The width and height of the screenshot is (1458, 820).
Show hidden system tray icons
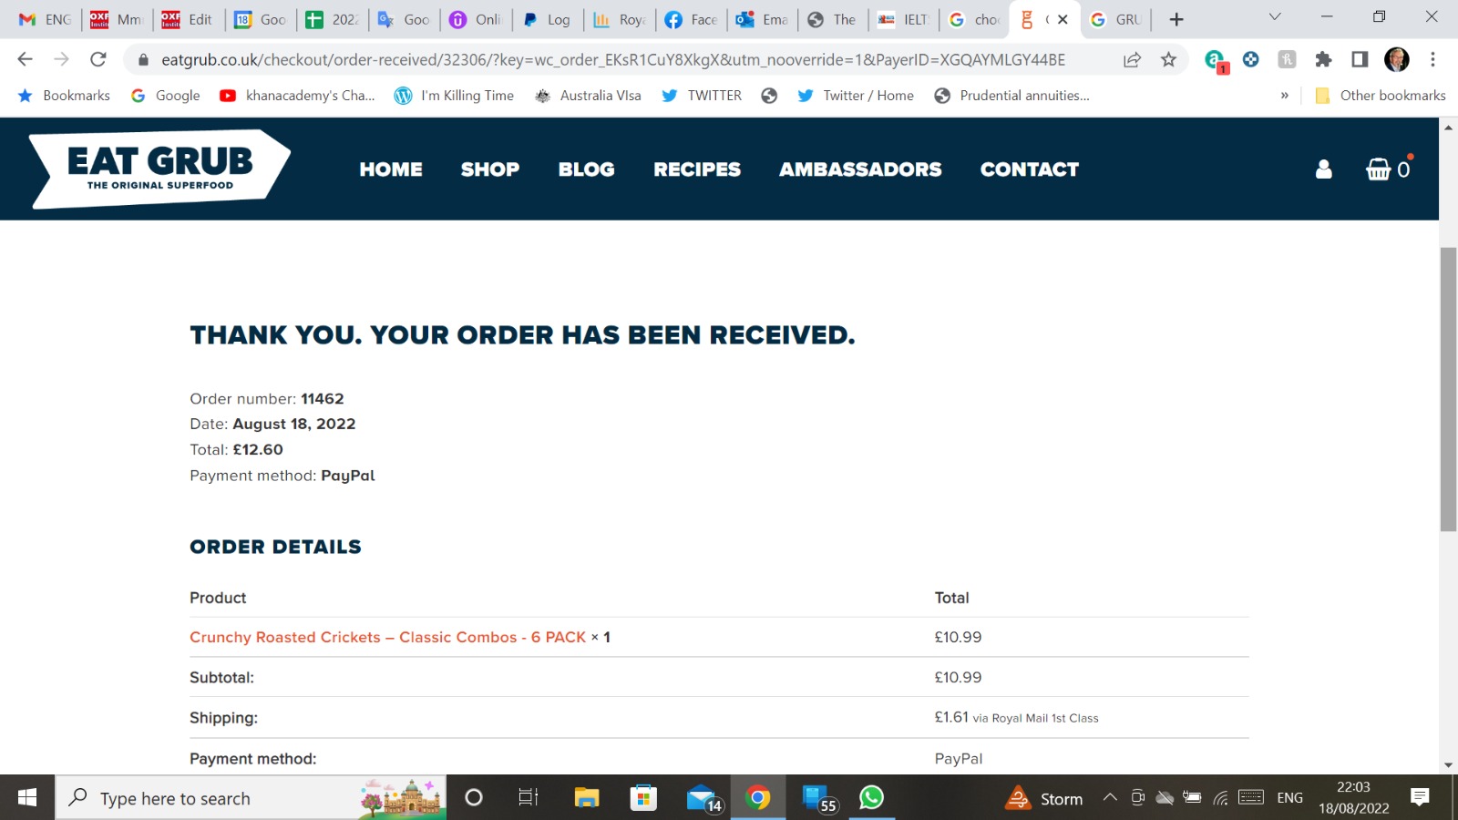click(1110, 797)
